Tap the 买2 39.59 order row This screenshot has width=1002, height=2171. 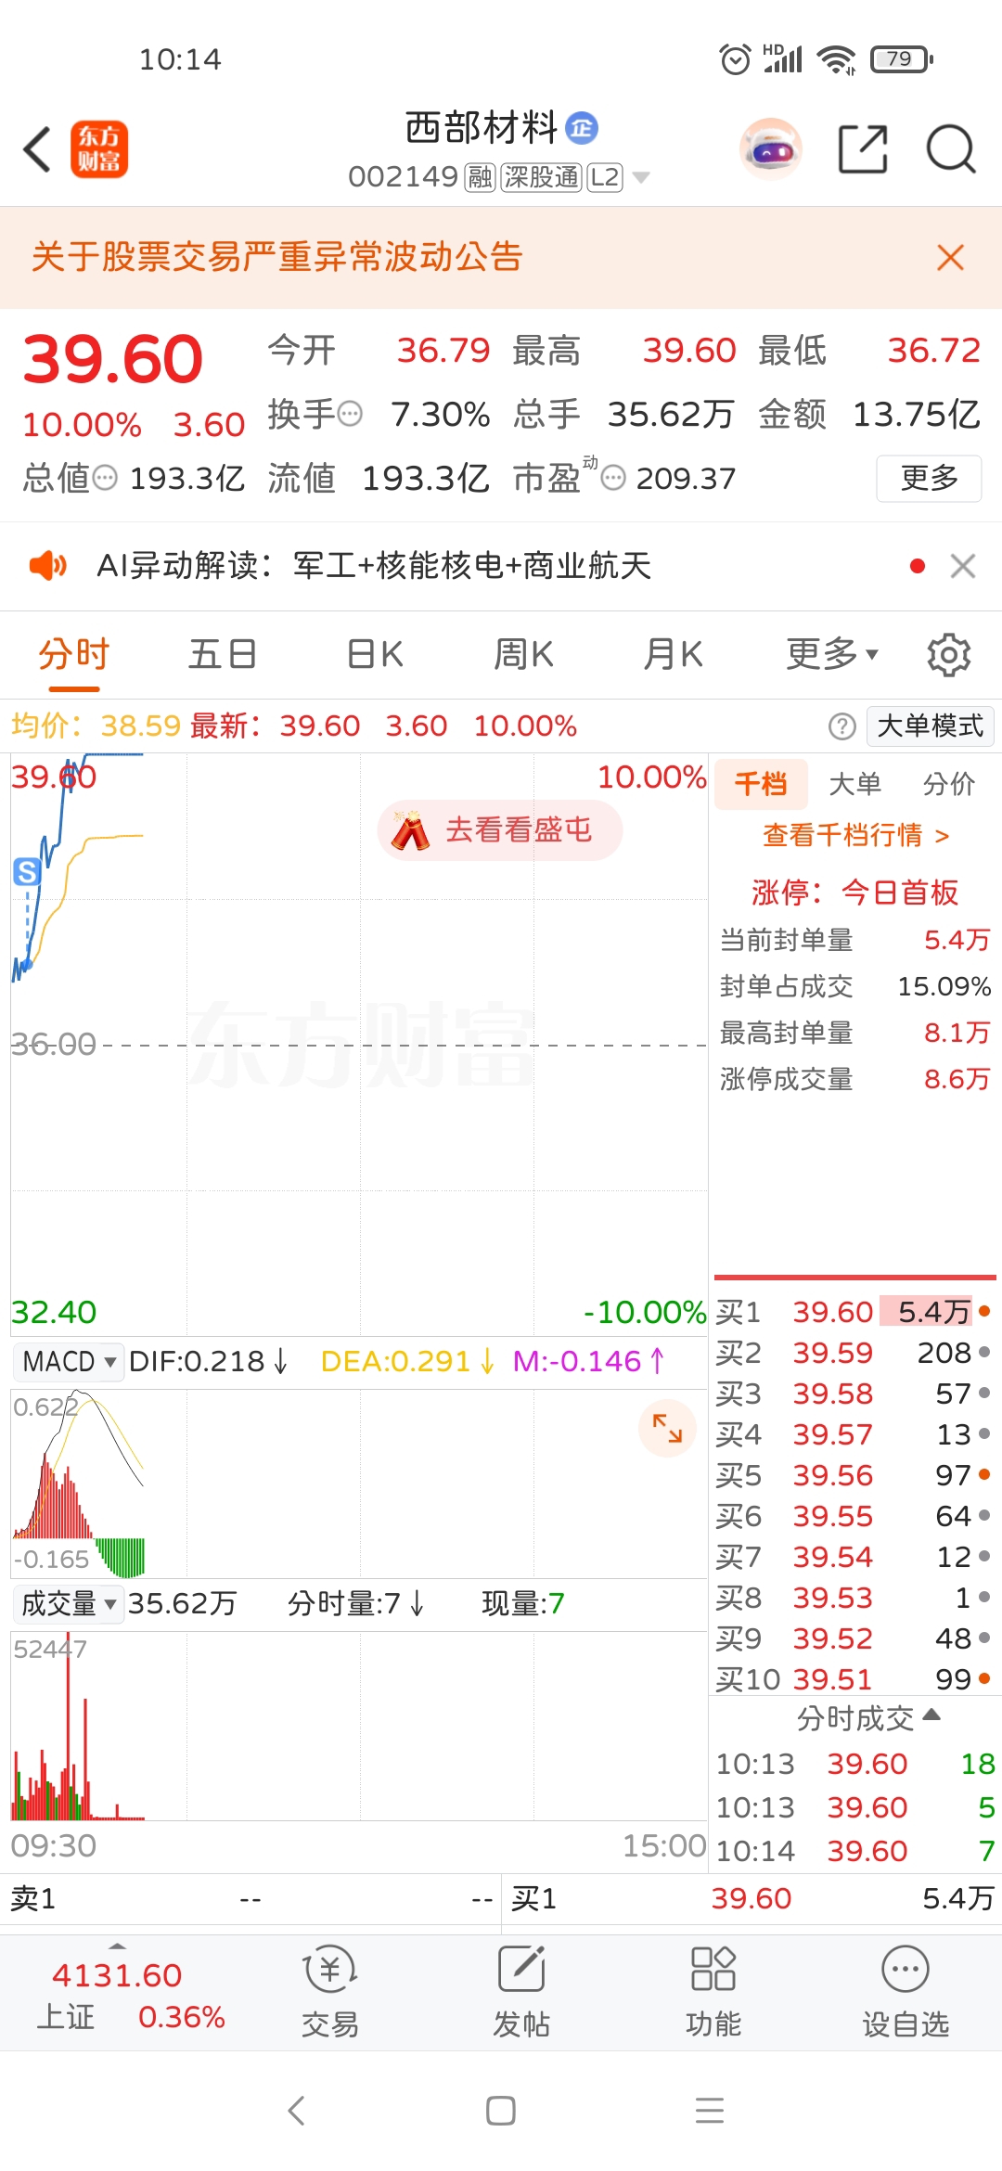[x=854, y=1353]
